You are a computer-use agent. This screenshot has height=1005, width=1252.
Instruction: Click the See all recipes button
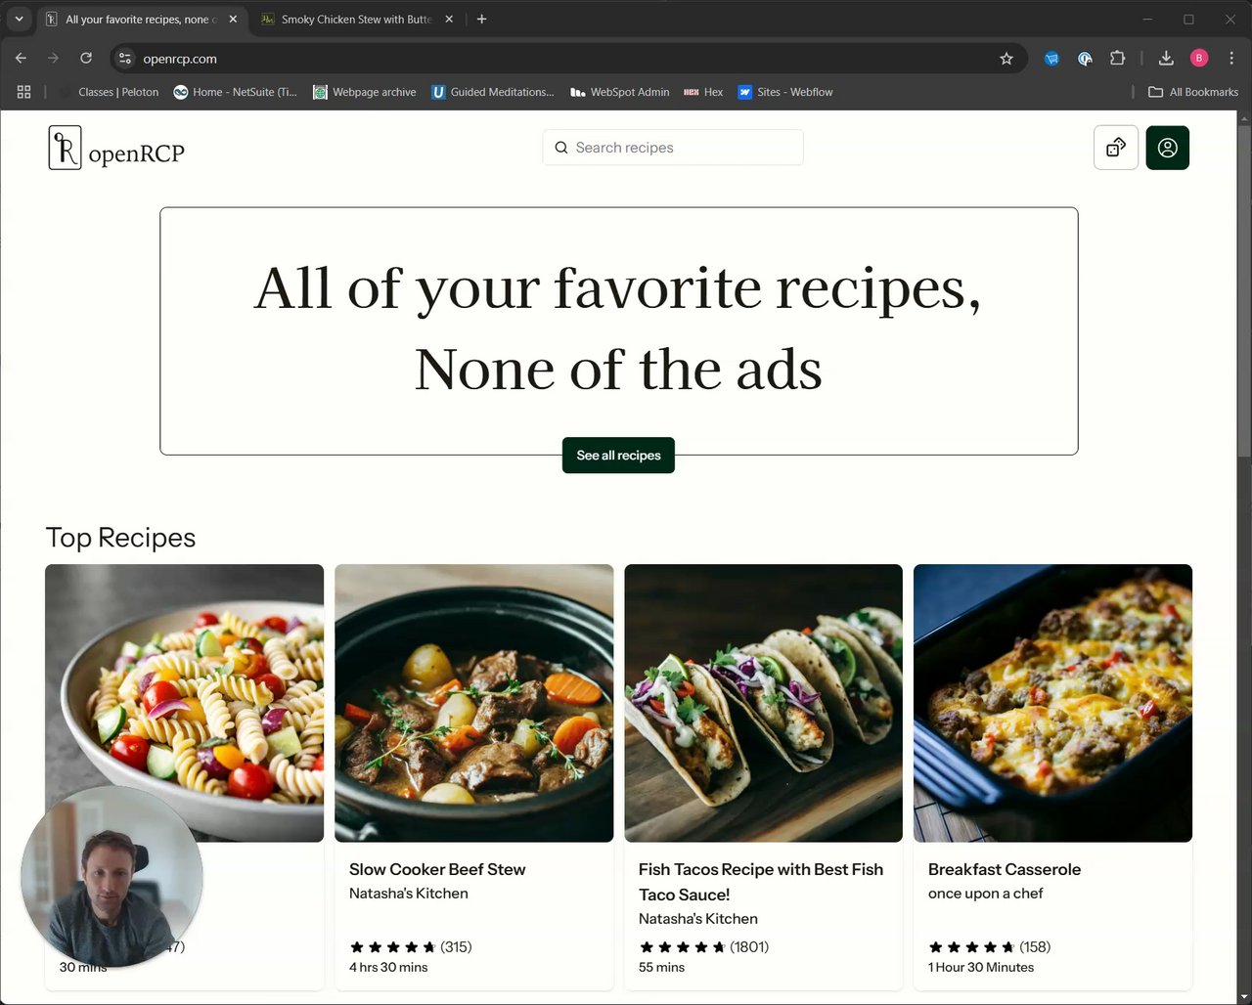[x=618, y=456]
